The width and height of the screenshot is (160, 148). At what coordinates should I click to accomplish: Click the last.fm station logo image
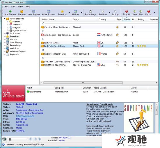click(x=13, y=93)
